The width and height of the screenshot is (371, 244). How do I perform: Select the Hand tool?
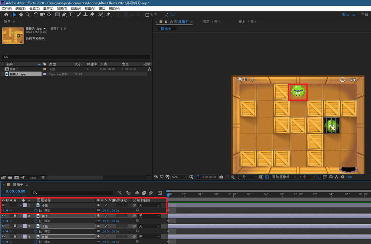click(x=21, y=15)
